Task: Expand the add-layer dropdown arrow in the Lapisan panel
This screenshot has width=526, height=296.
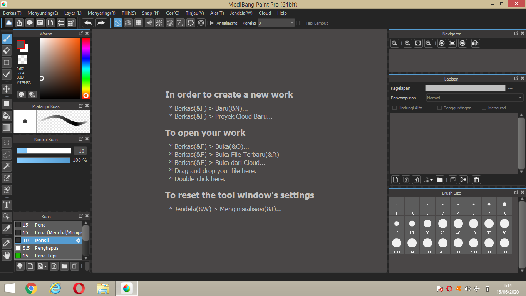Action: tap(431, 180)
